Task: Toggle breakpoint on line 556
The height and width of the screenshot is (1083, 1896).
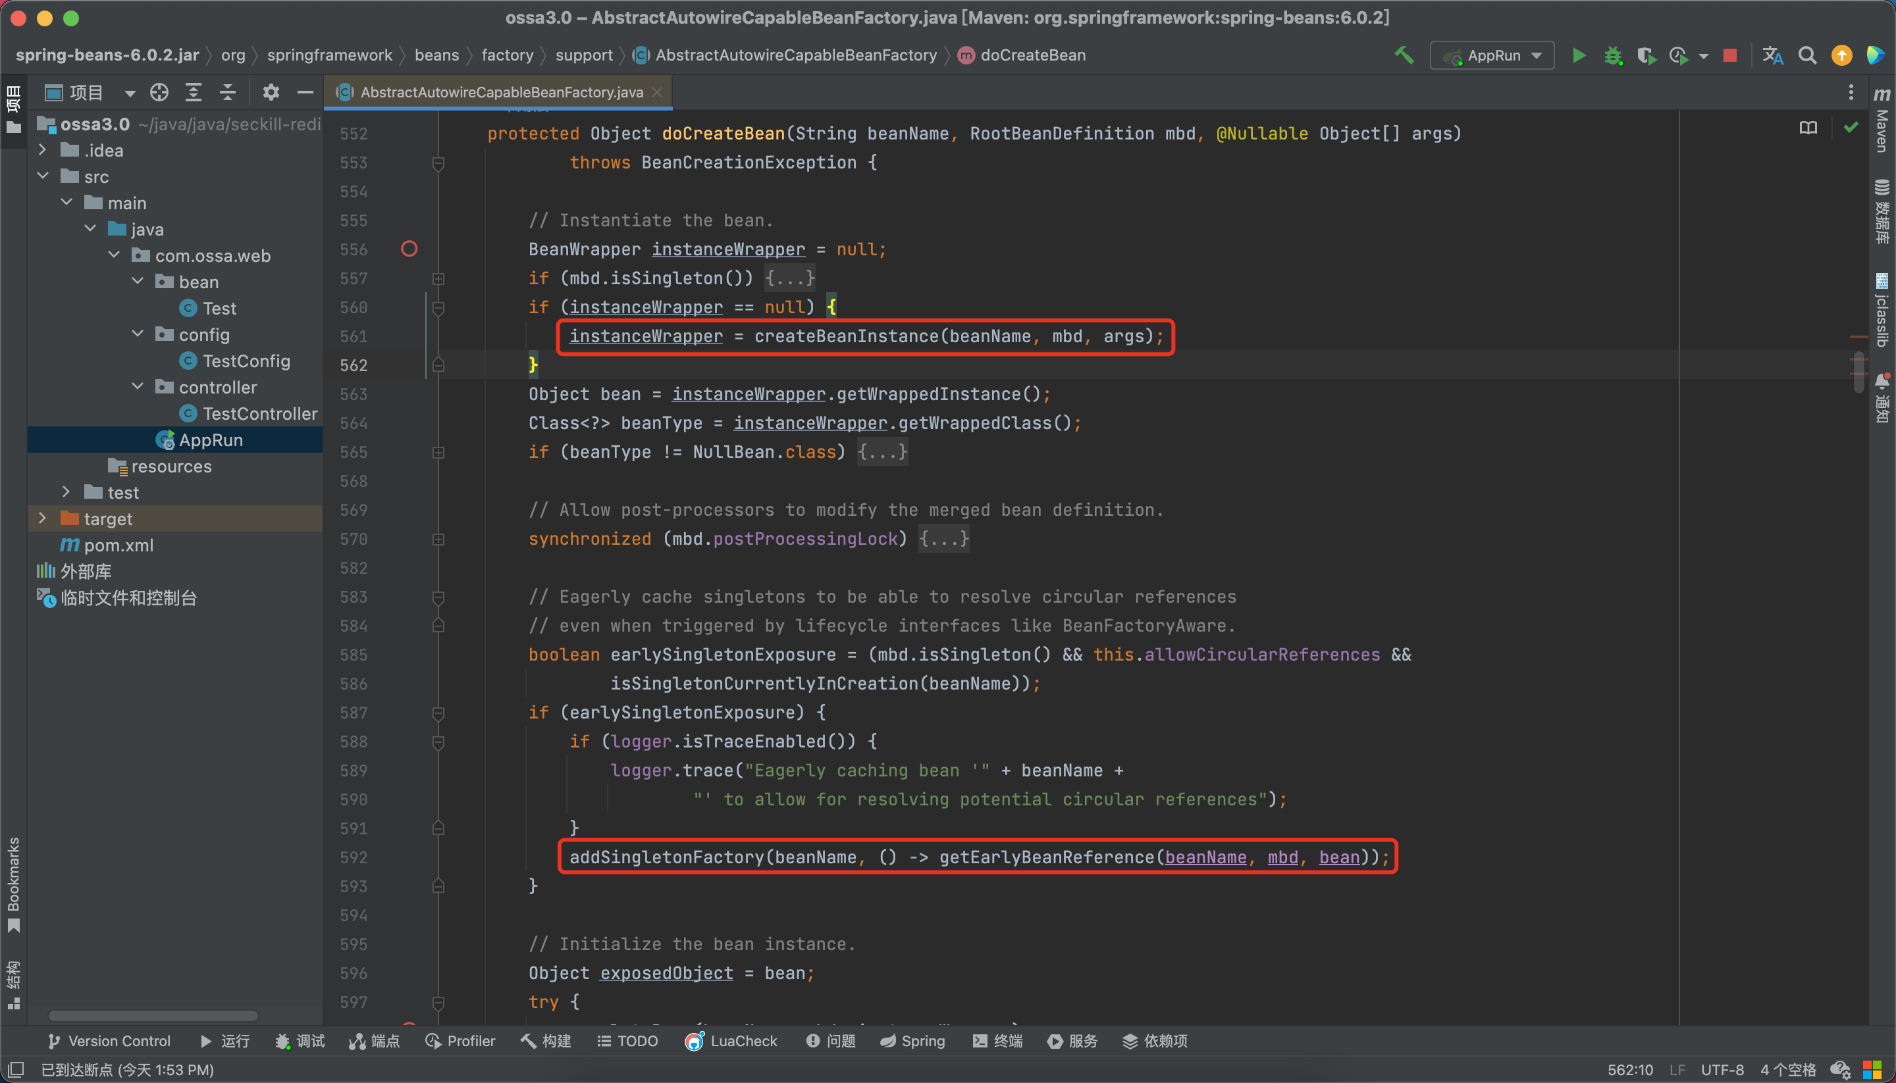Action: coord(409,249)
